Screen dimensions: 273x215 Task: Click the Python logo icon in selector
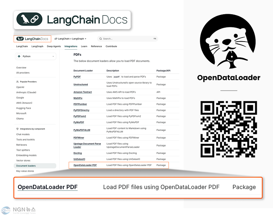tap(19, 56)
